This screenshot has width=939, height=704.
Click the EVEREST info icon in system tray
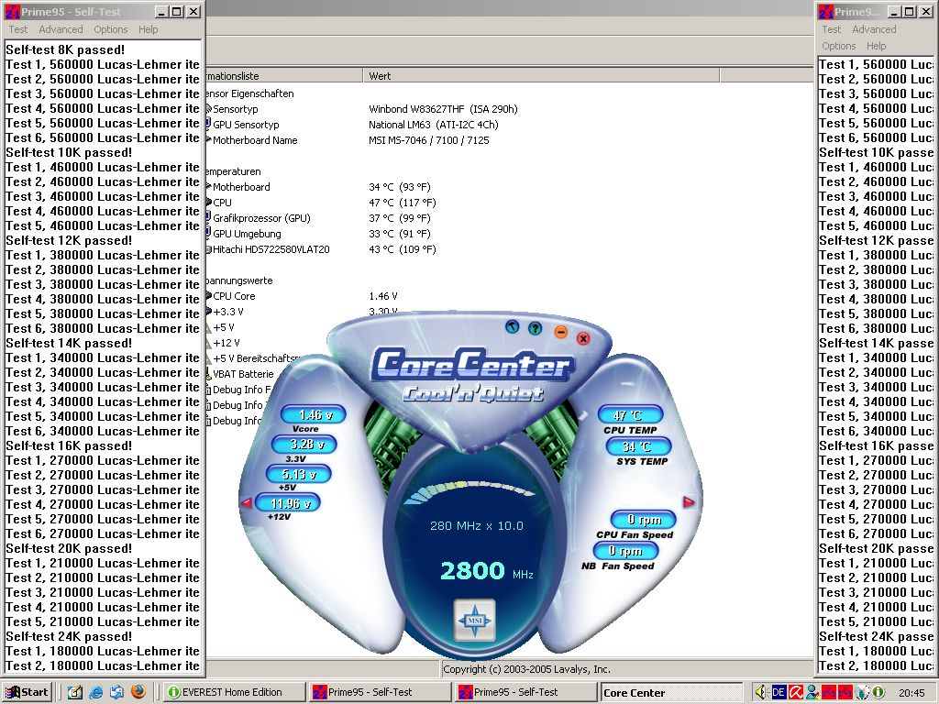pyautogui.click(x=878, y=692)
